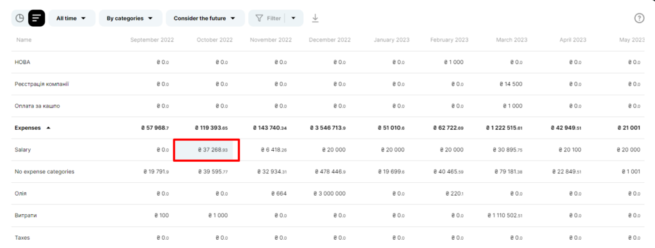Click Expenses total 3 546 713.9 for December 2022
This screenshot has height=248, width=655.
[x=328, y=128]
